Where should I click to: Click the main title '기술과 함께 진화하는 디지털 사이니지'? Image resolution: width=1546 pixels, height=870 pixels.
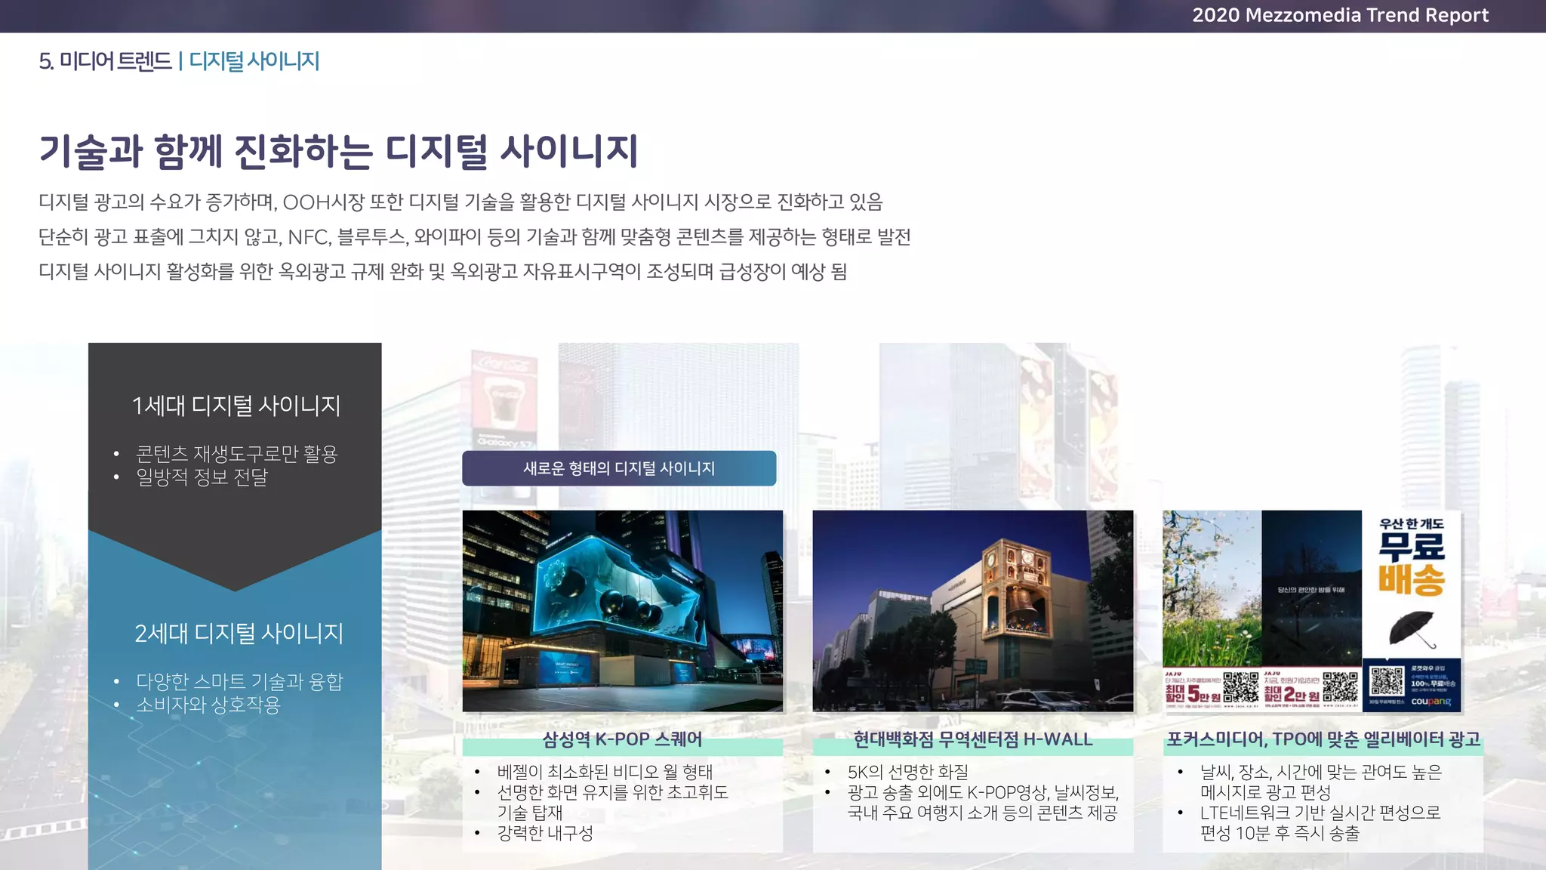pyautogui.click(x=338, y=150)
